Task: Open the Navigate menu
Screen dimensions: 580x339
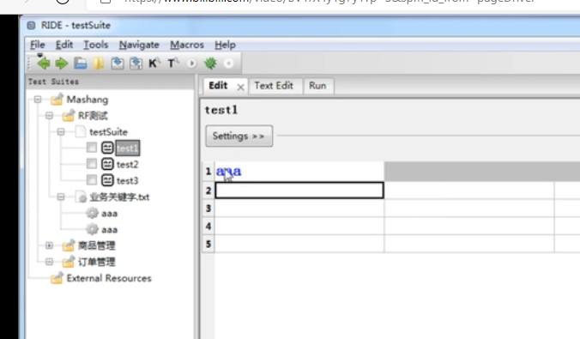Action: click(x=139, y=45)
